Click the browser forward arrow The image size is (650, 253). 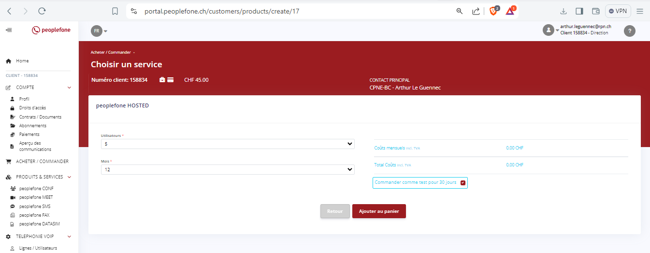(26, 11)
